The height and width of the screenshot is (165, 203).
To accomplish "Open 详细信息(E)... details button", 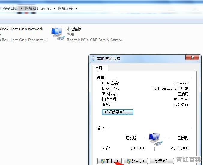I will click(x=118, y=112).
